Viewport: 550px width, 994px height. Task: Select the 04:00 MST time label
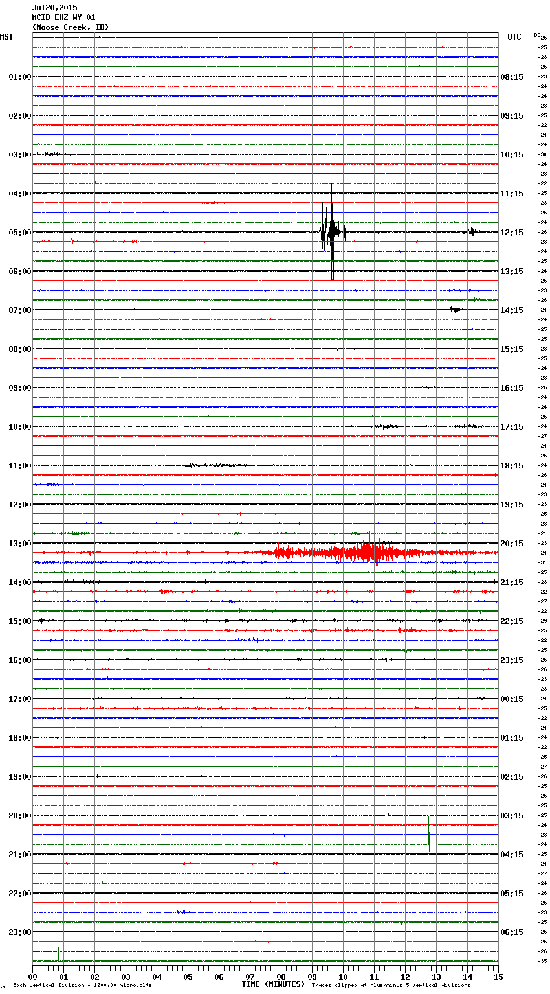[20, 194]
